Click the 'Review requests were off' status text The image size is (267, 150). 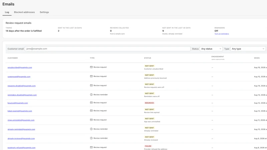click(154, 87)
